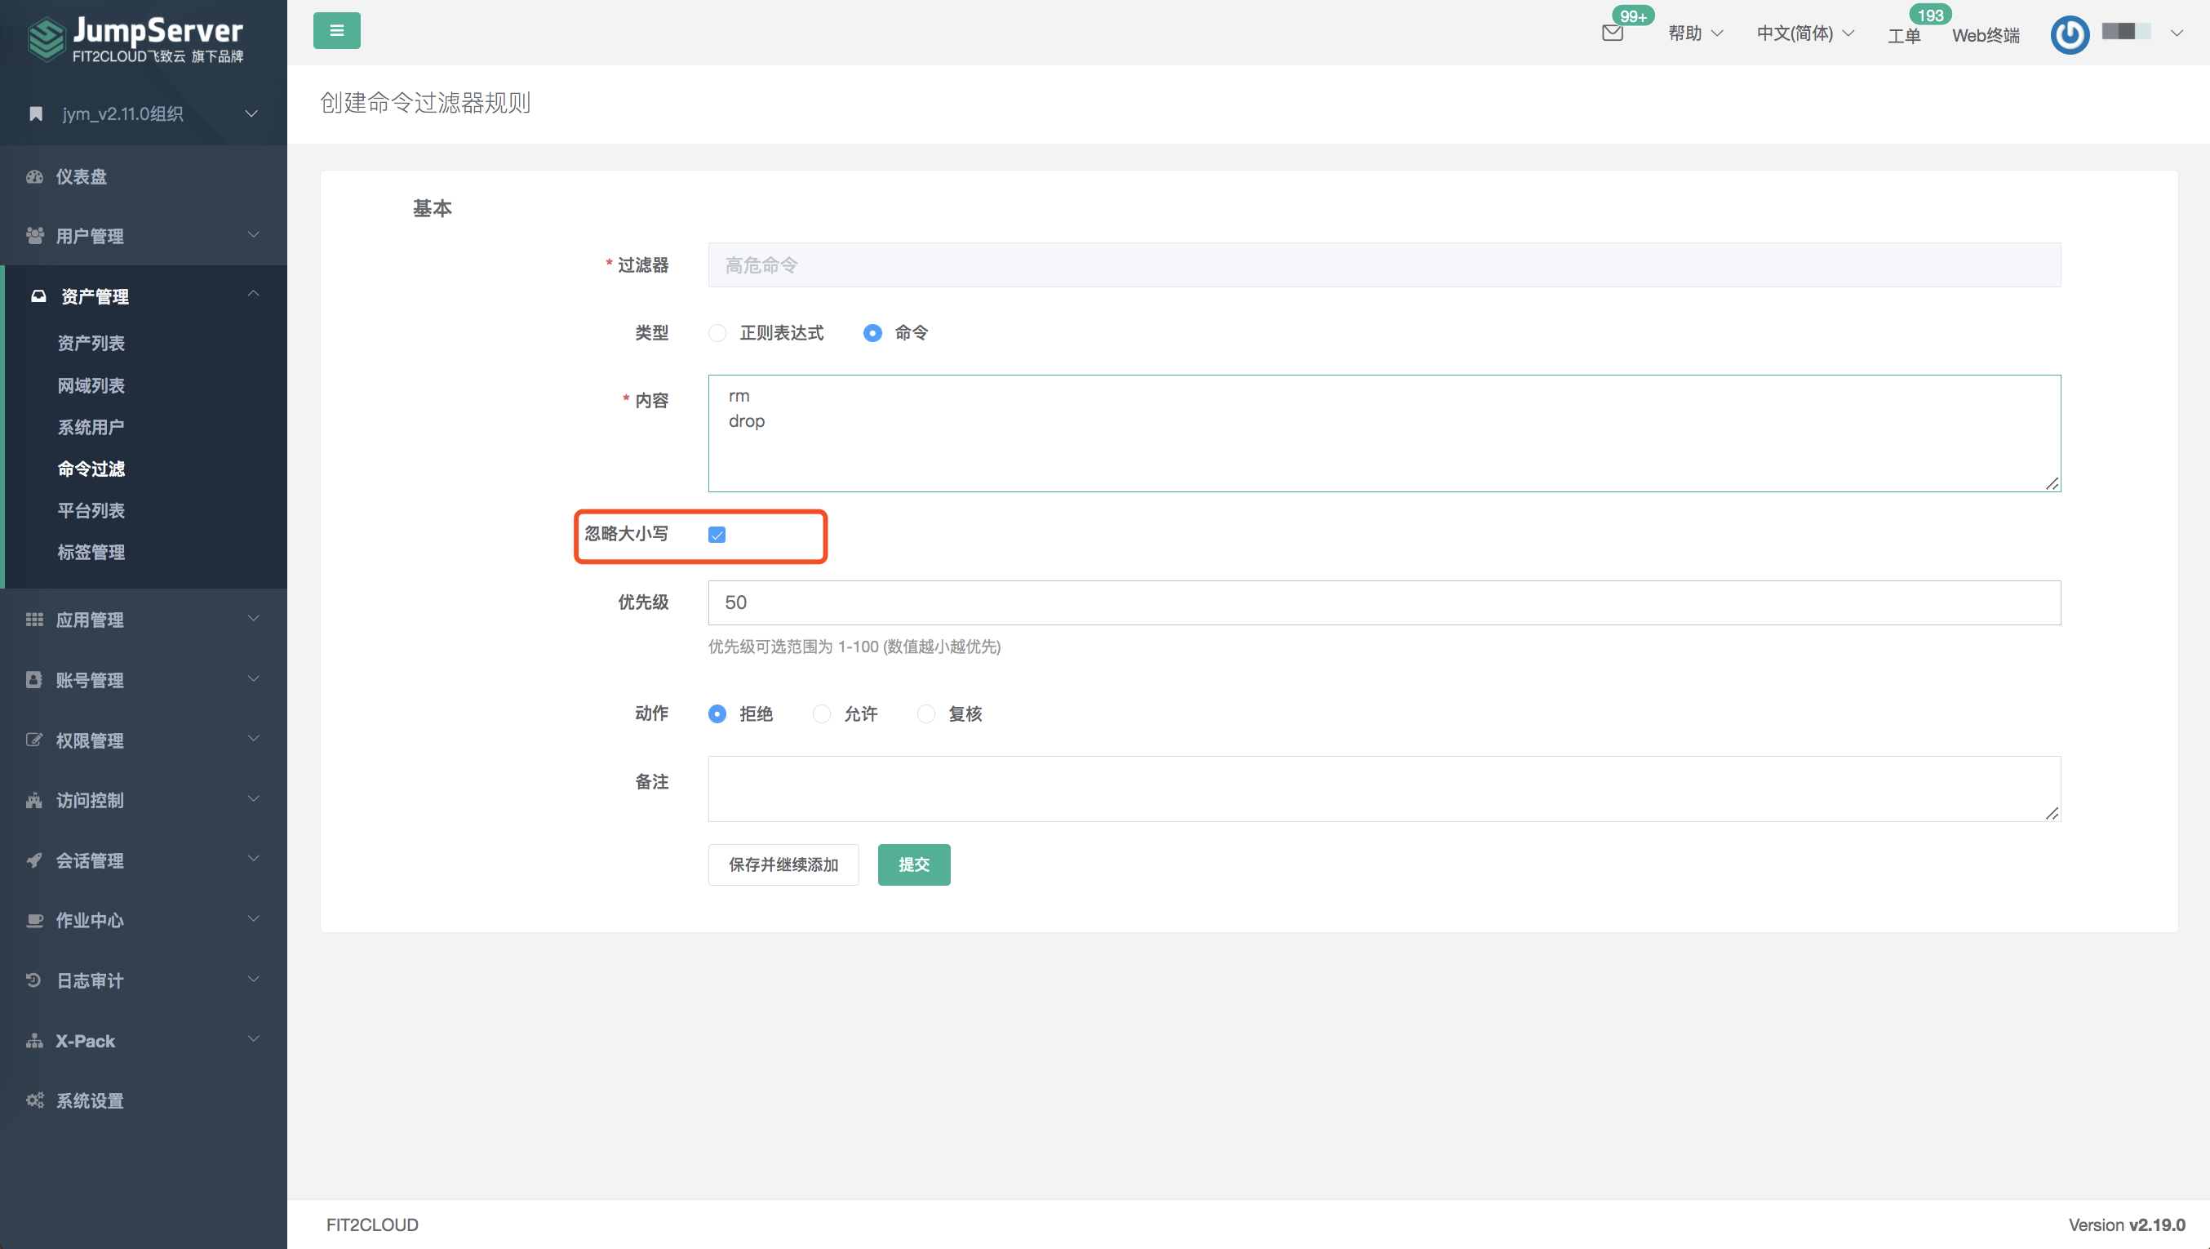This screenshot has height=1249, width=2210.
Task: Click the X-Pack sitemap icon
Action: click(34, 1040)
